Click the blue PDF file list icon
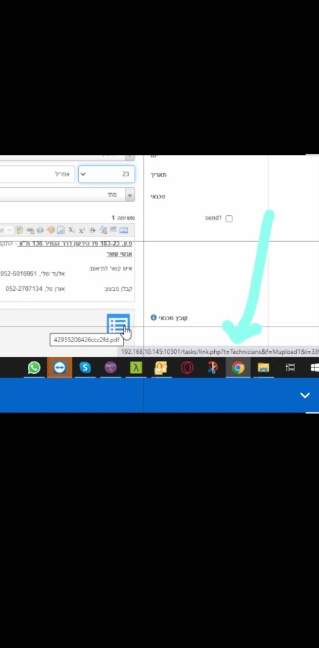 118,325
